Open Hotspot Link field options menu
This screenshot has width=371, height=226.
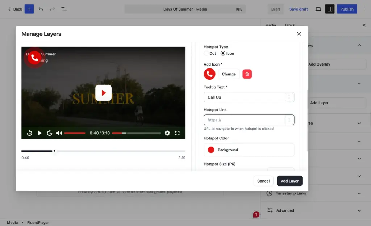click(x=289, y=120)
